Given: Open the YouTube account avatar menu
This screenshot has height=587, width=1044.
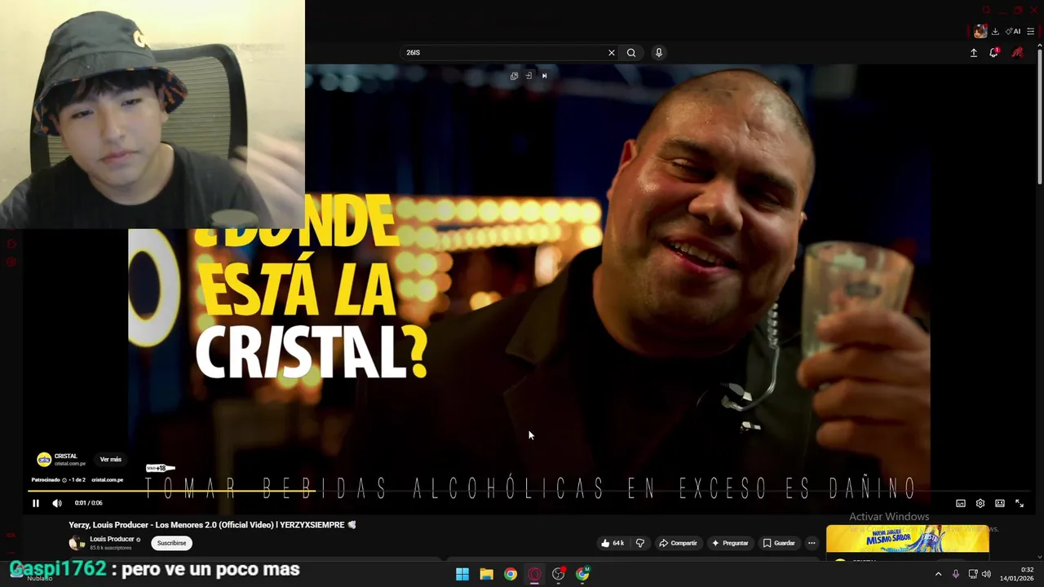Looking at the screenshot, I should (x=1017, y=52).
